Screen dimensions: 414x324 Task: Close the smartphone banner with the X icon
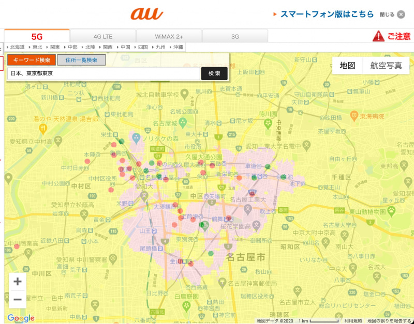point(401,14)
